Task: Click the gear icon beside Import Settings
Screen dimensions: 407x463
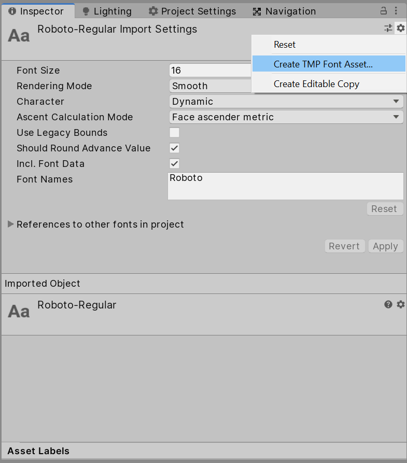Action: [400, 29]
